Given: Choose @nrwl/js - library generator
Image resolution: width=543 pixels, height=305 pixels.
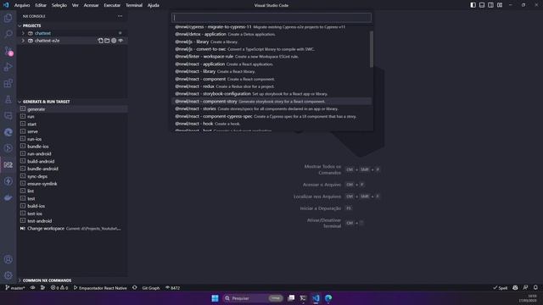Looking at the screenshot, I should [271, 42].
